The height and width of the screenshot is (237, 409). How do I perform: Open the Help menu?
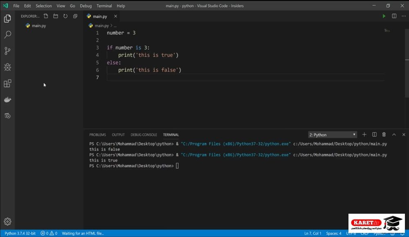(121, 6)
